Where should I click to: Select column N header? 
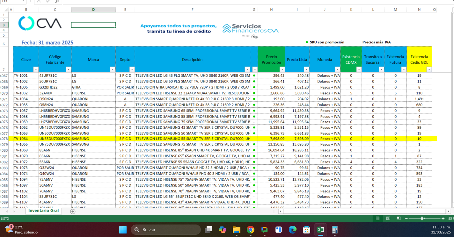coord(419,10)
